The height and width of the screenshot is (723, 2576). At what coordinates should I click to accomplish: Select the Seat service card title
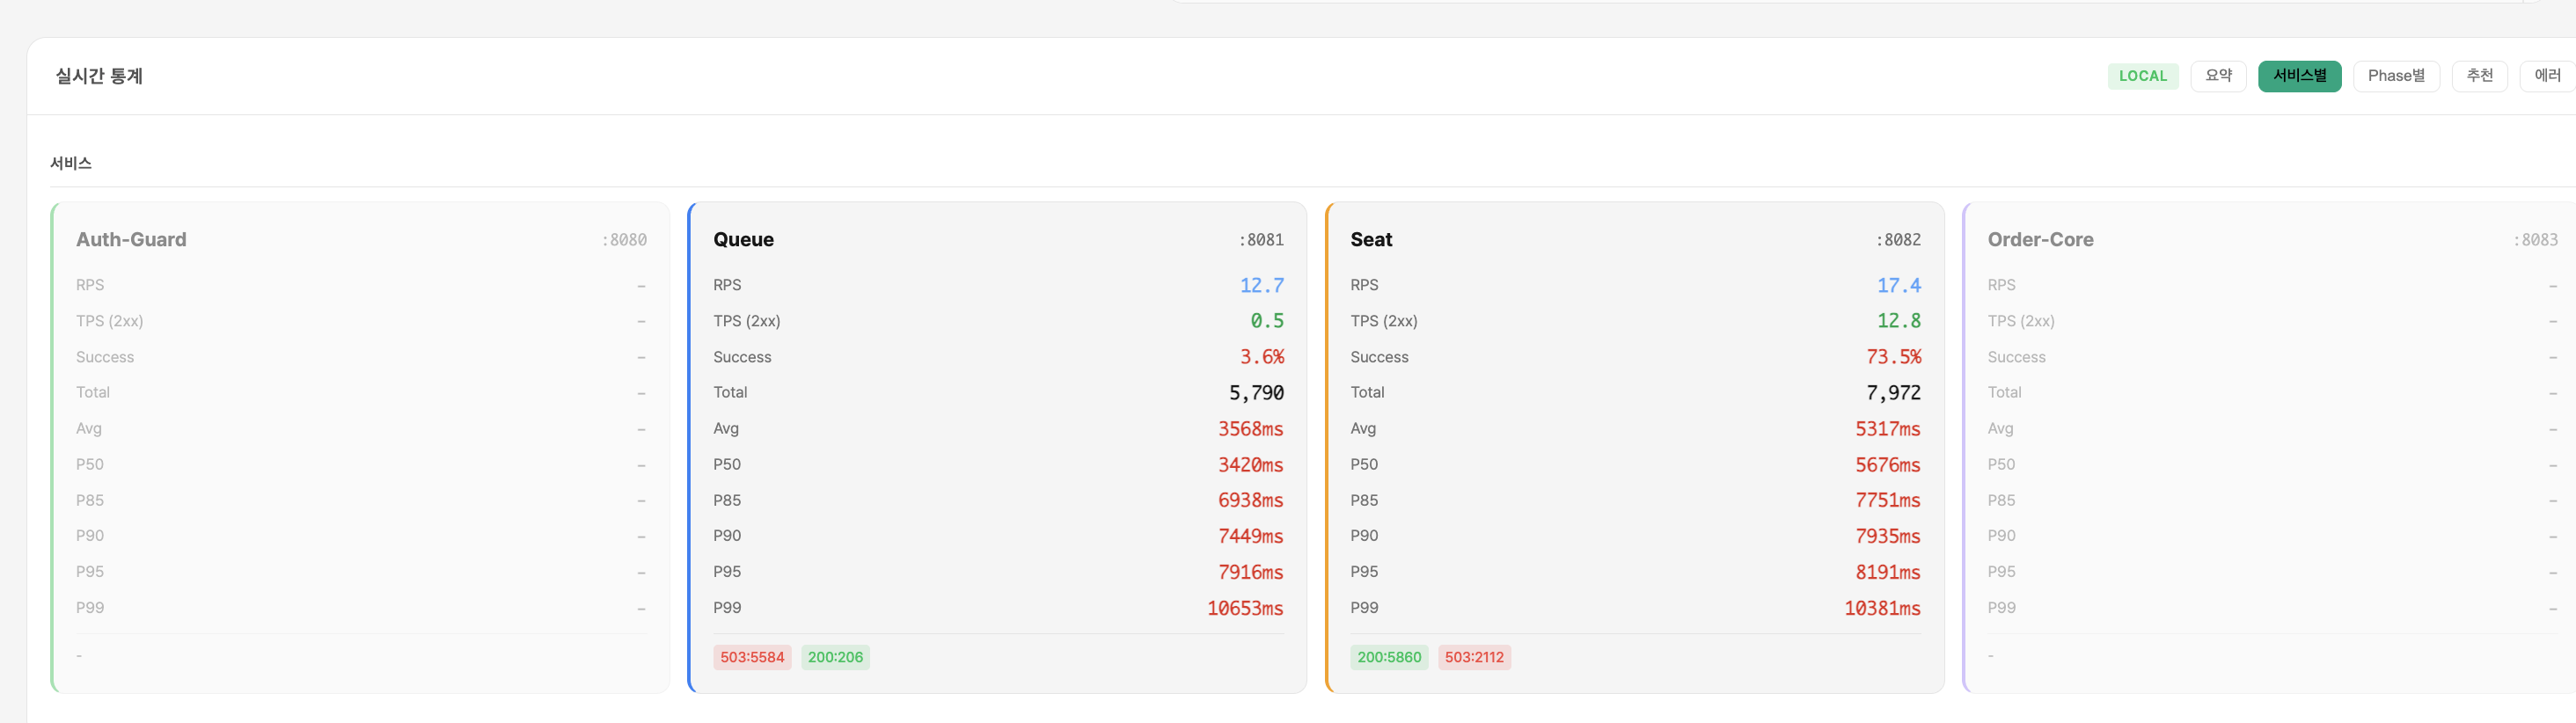[1370, 240]
